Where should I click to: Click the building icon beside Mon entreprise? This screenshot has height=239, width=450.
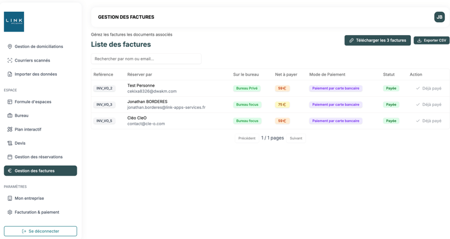pyautogui.click(x=10, y=199)
